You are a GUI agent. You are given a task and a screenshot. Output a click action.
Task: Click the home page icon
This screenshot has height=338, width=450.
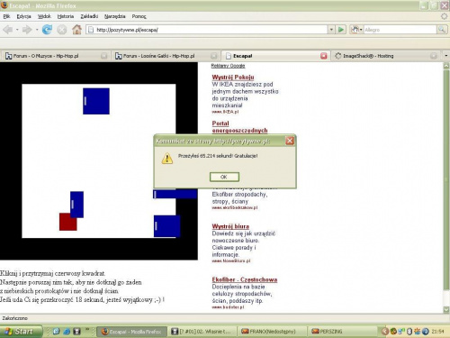[76, 30]
